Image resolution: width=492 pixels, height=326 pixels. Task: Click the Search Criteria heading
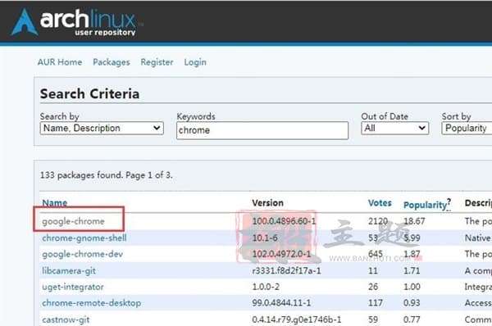click(x=89, y=93)
